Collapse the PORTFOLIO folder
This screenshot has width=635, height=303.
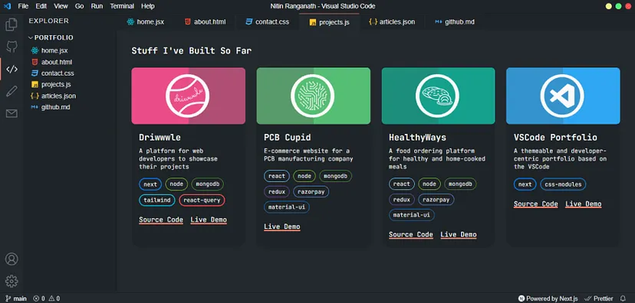pos(51,37)
